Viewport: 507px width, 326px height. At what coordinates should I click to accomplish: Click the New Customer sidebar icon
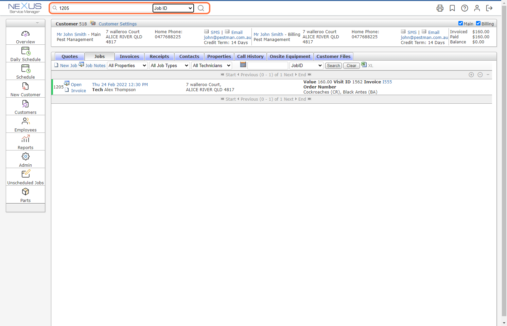tap(25, 86)
